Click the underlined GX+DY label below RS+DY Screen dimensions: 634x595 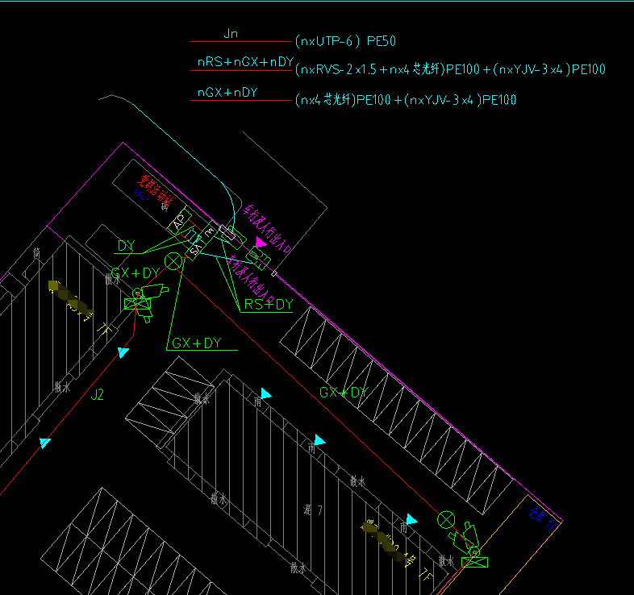tap(197, 343)
